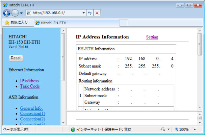Open the General Info. link
This screenshot has width=205, height=135.
[x=31, y=108]
